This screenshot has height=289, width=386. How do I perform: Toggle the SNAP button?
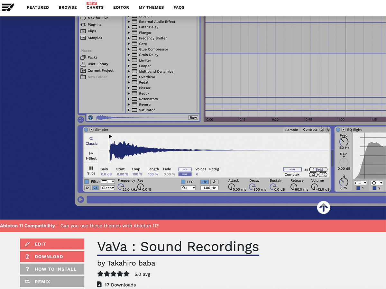tap(185, 174)
